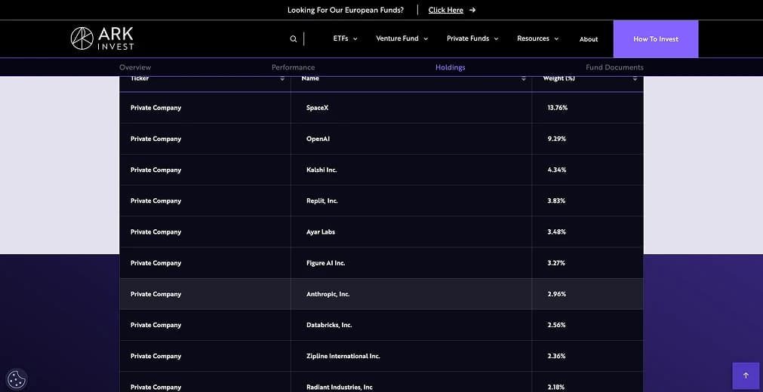Screen dimensions: 763x392
Task: Click the back-to-top arrow button
Action: point(746,375)
